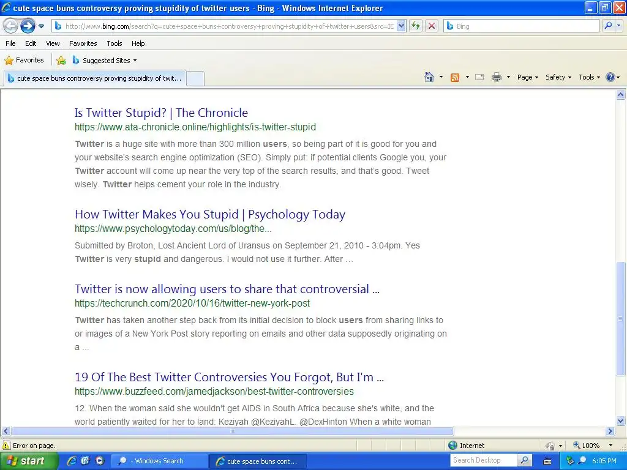Click the Forward navigation button
The height and width of the screenshot is (470, 627).
28,26
